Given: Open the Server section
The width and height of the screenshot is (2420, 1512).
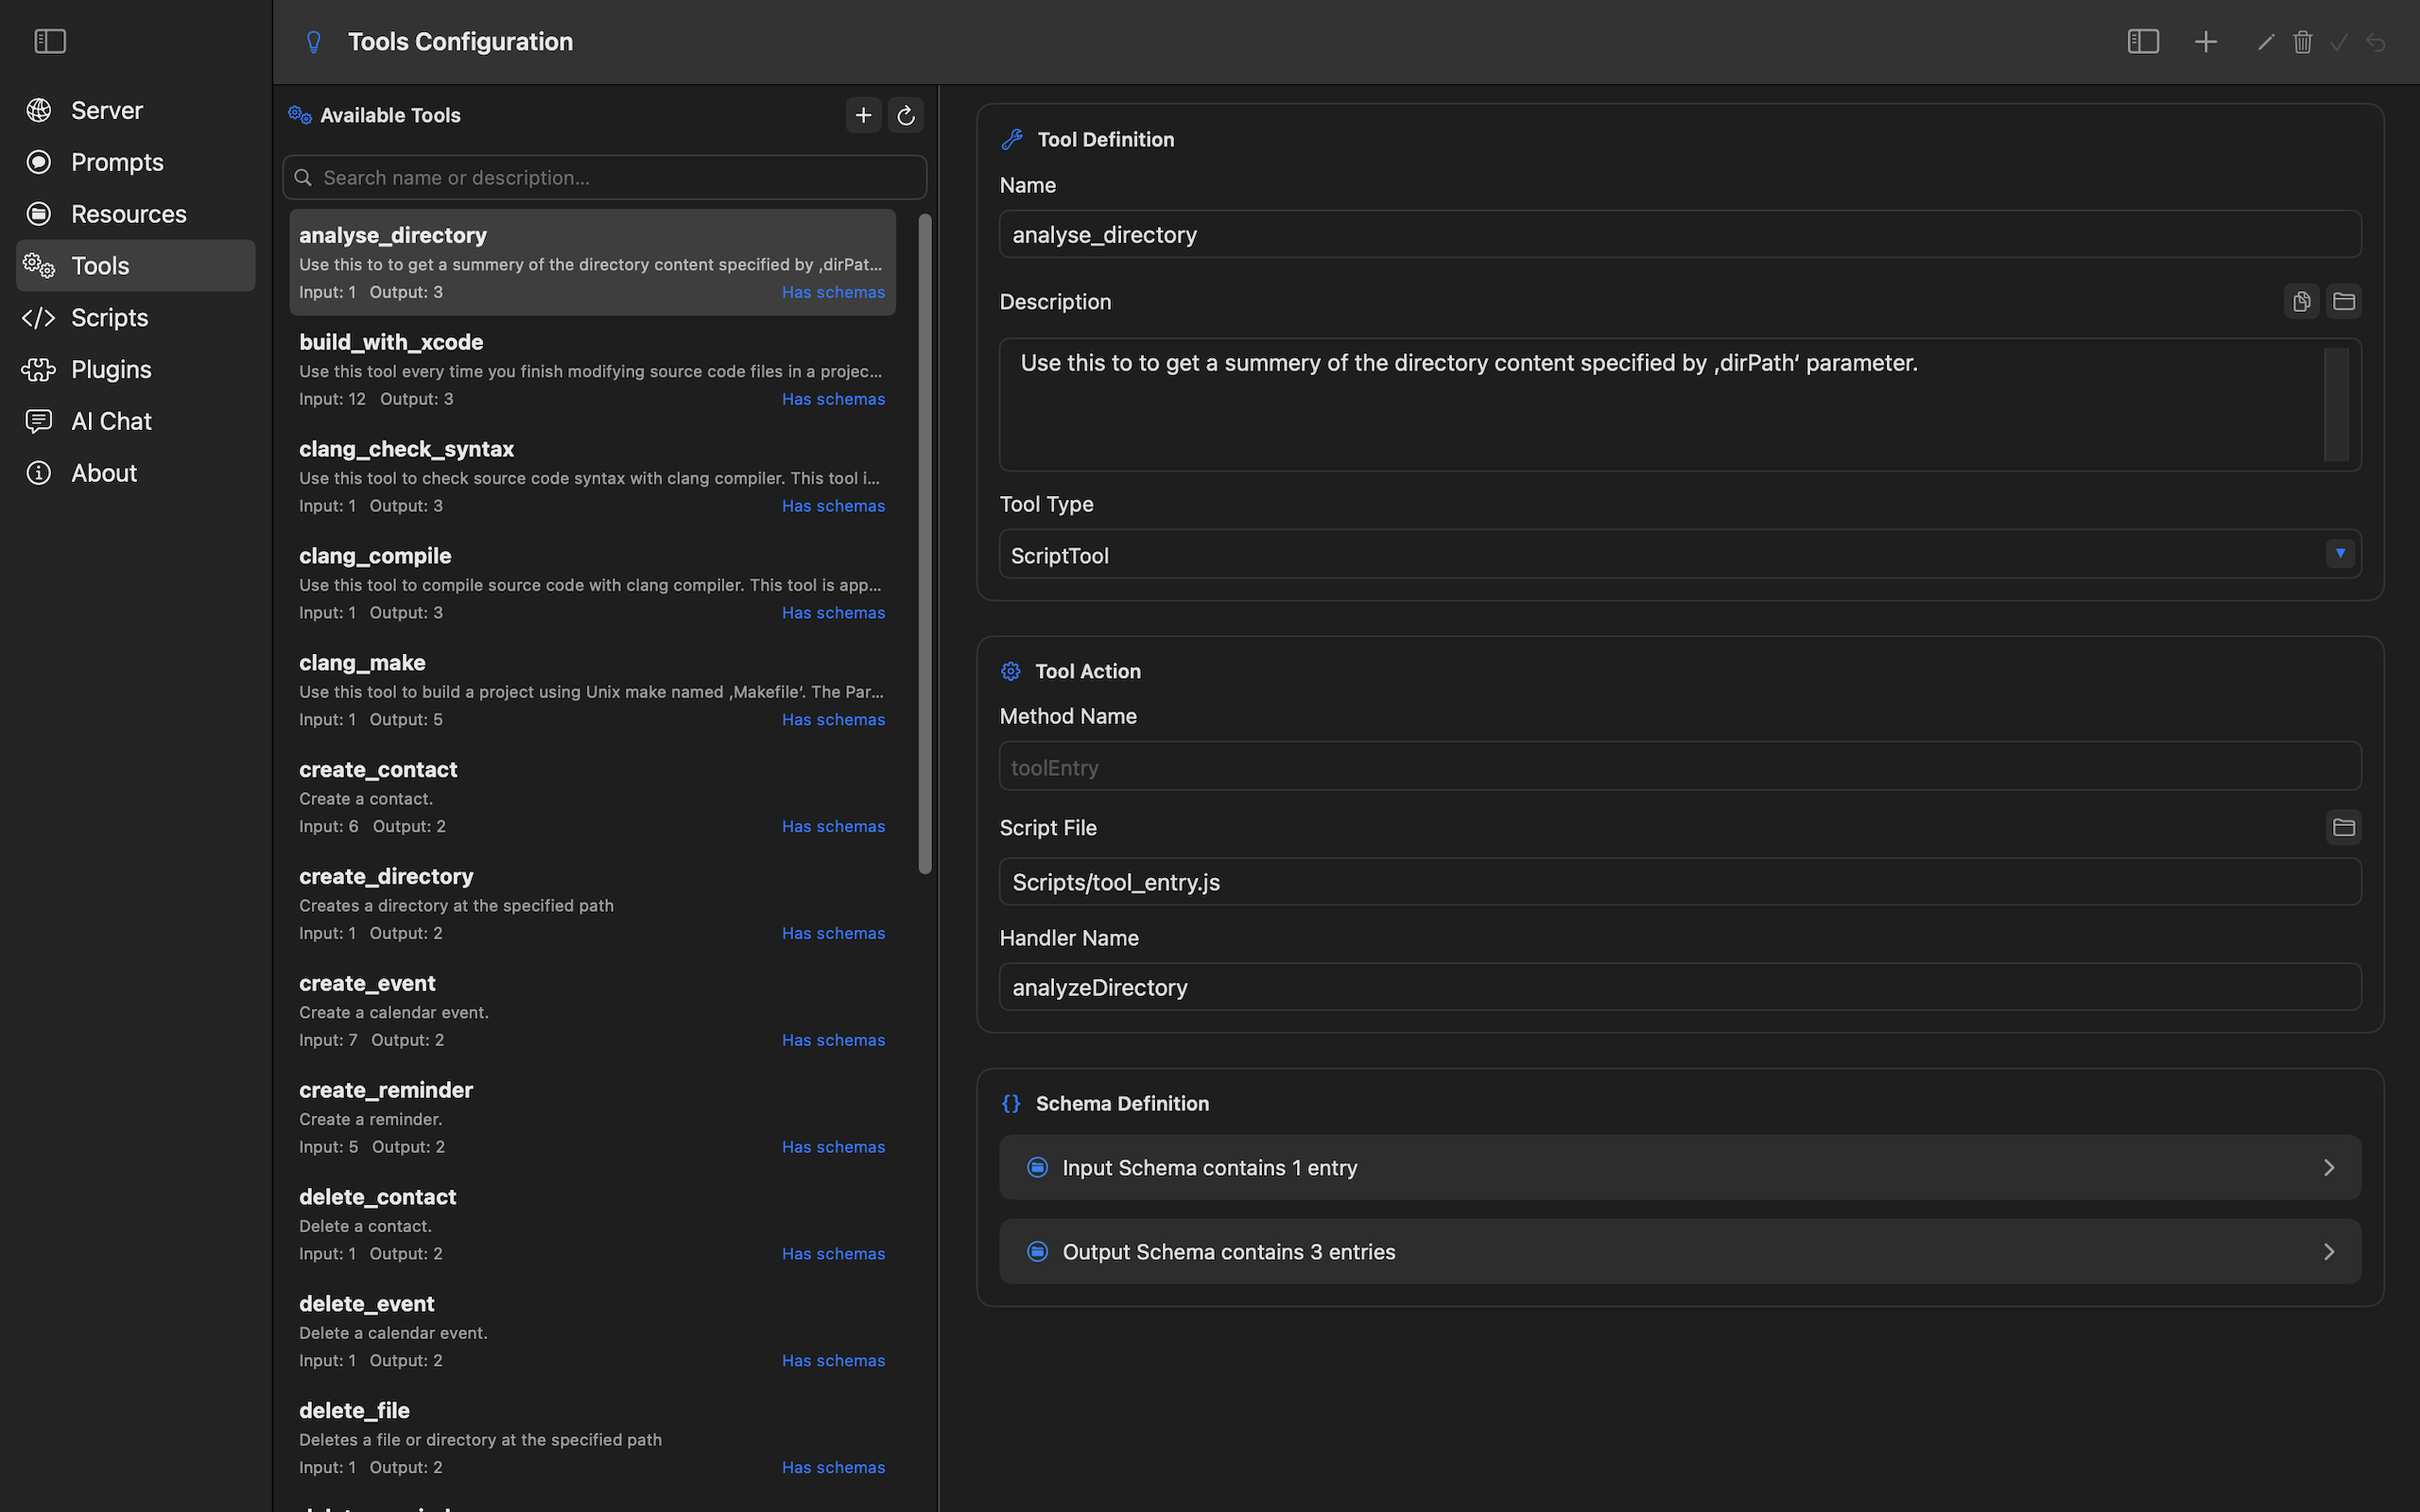Looking at the screenshot, I should coord(135,110).
